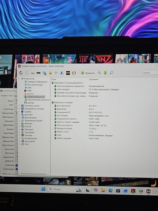
Task: Select the Тип батареї row
Action: tap(82, 115)
